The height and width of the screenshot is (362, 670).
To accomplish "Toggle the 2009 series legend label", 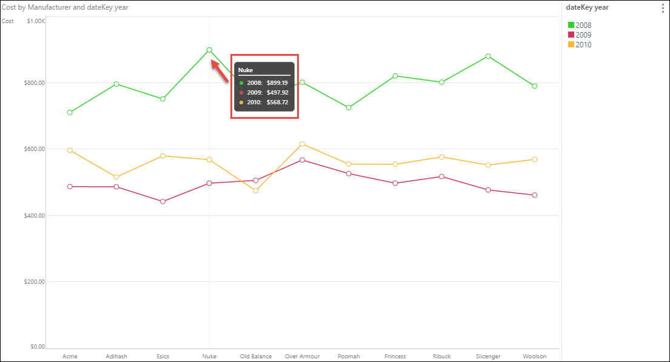I will coord(583,35).
